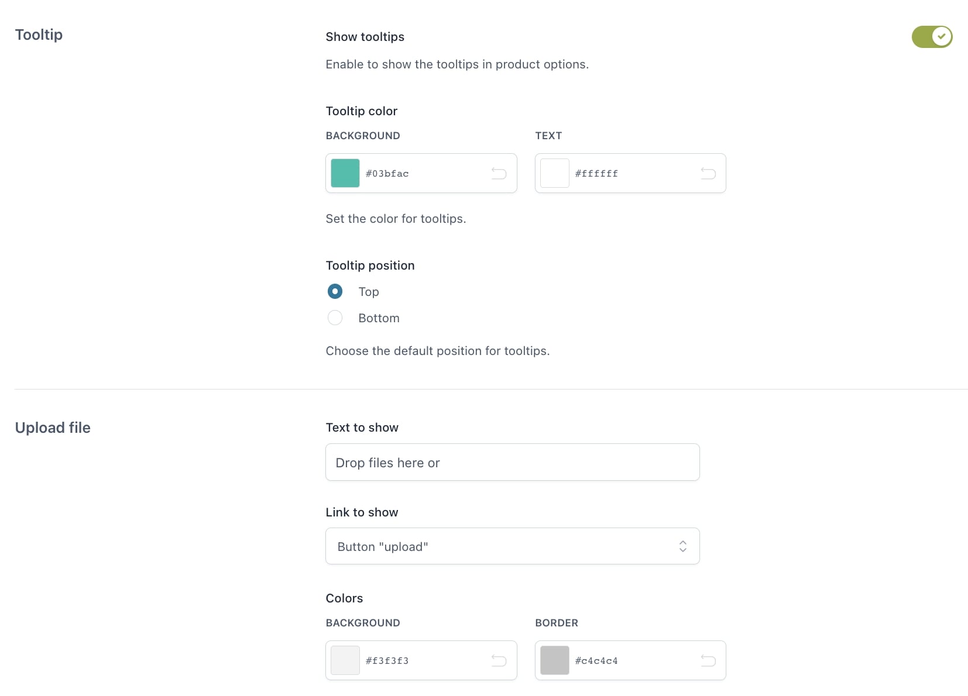Pick the upload file background color swatch

[x=345, y=660]
